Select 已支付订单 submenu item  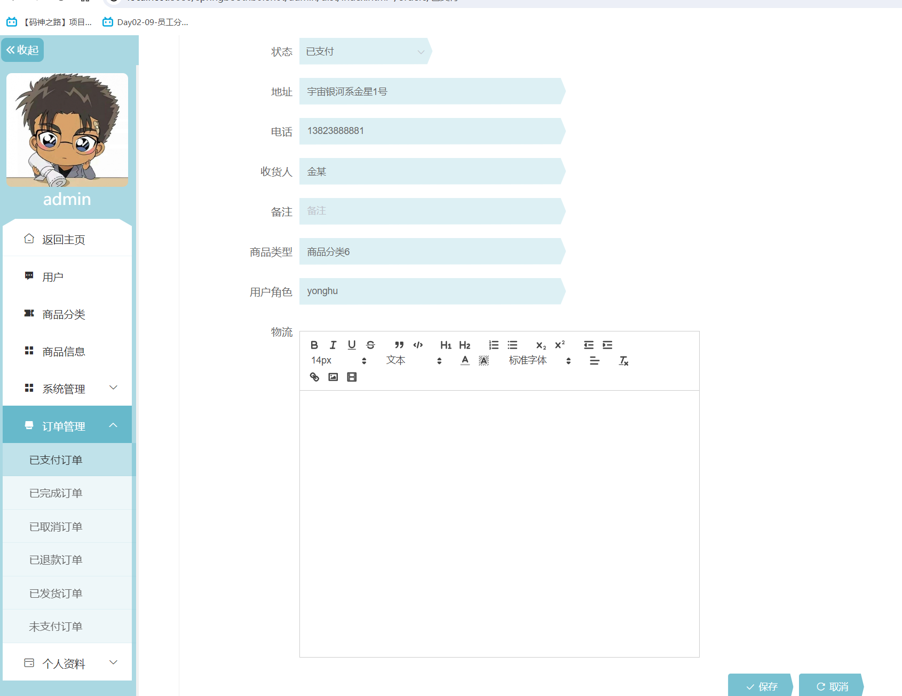[67, 460]
